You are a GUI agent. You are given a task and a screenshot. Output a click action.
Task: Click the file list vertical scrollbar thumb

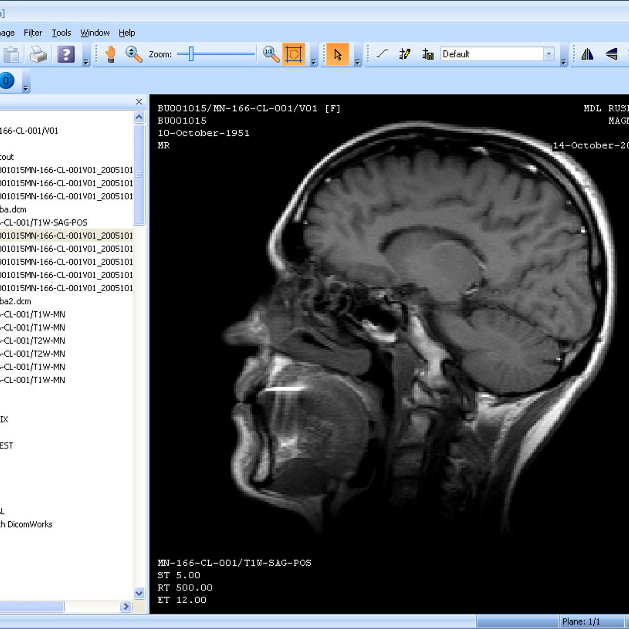(x=139, y=175)
